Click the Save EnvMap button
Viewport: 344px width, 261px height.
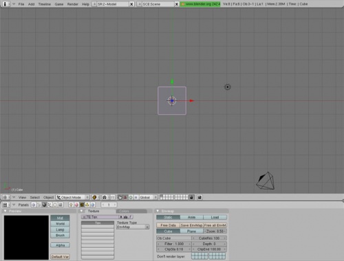pyautogui.click(x=191, y=225)
